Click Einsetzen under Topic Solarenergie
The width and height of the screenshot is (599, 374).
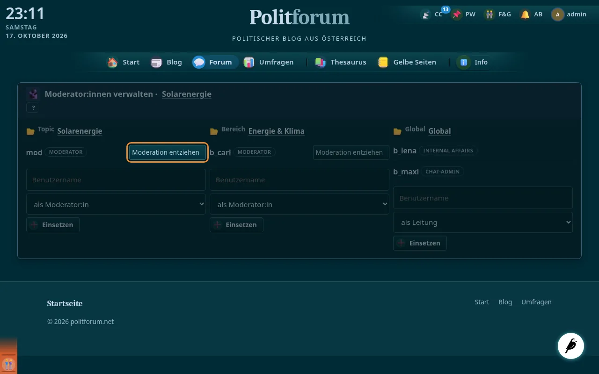53,225
